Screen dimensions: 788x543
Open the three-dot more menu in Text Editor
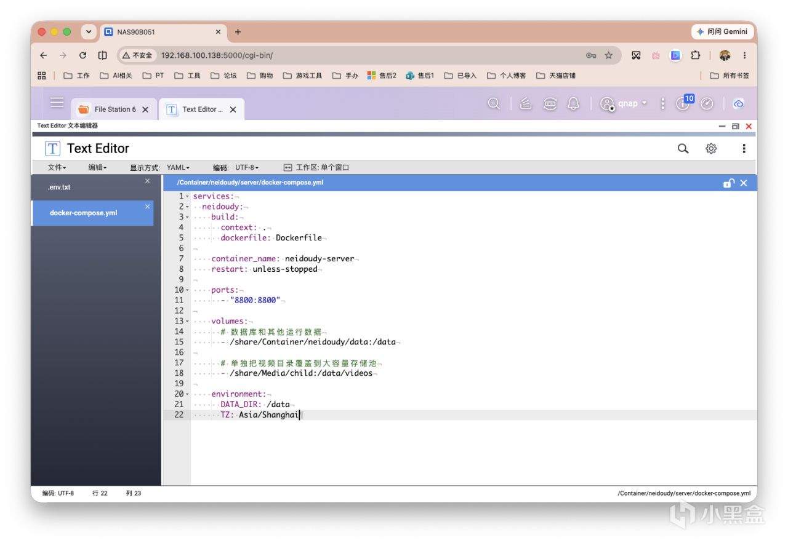744,148
